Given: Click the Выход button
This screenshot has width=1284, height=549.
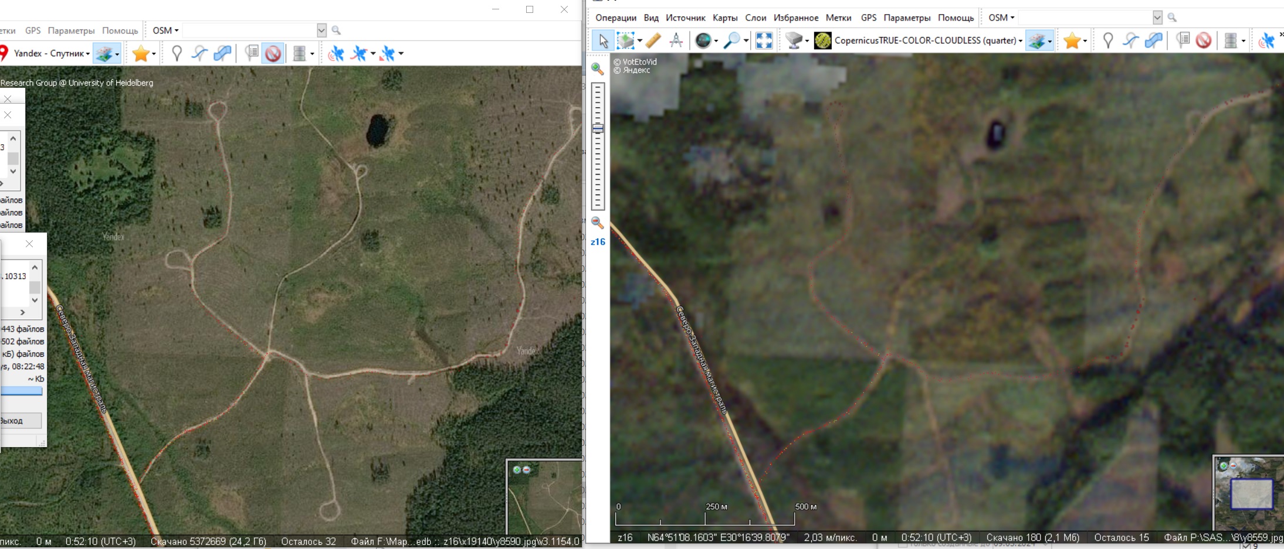Looking at the screenshot, I should tap(20, 421).
